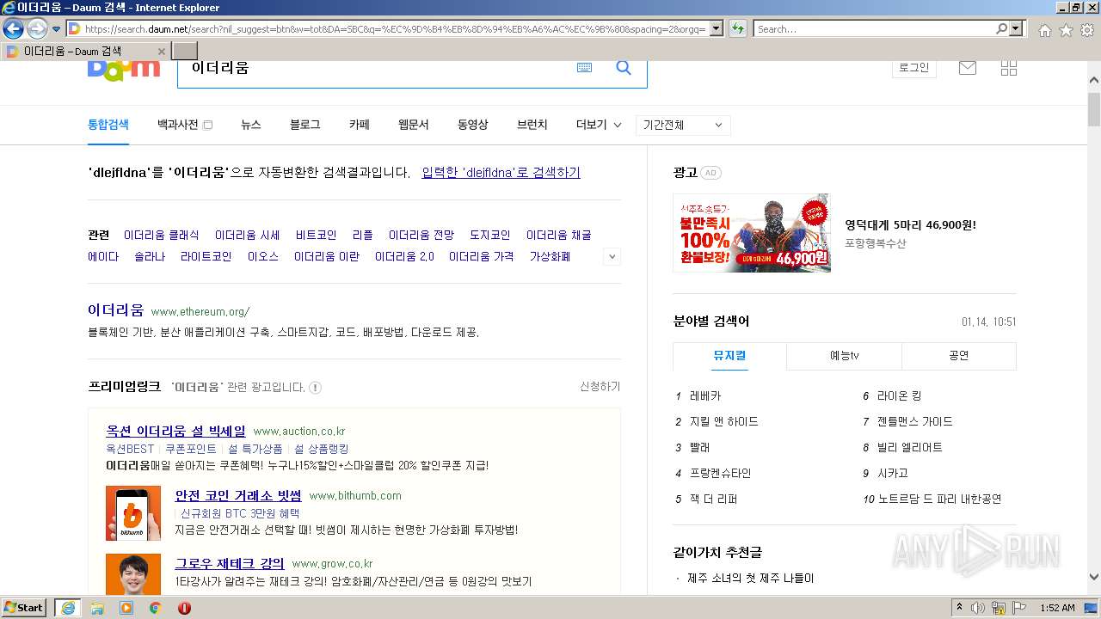Open the IE tools gear icon
The width and height of the screenshot is (1101, 619).
(x=1087, y=30)
